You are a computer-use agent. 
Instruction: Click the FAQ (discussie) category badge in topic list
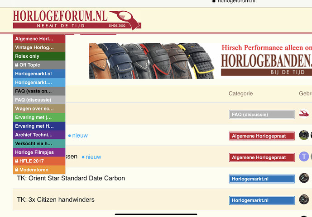pyautogui.click(x=262, y=115)
